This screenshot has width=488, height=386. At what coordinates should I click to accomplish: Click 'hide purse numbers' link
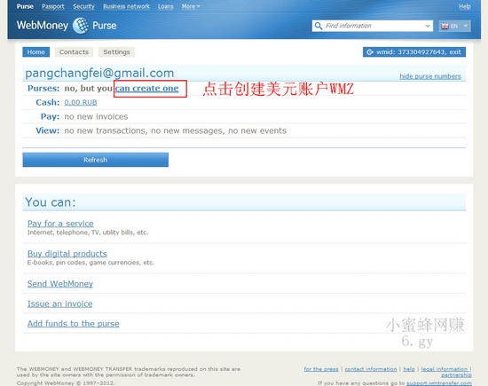[430, 76]
